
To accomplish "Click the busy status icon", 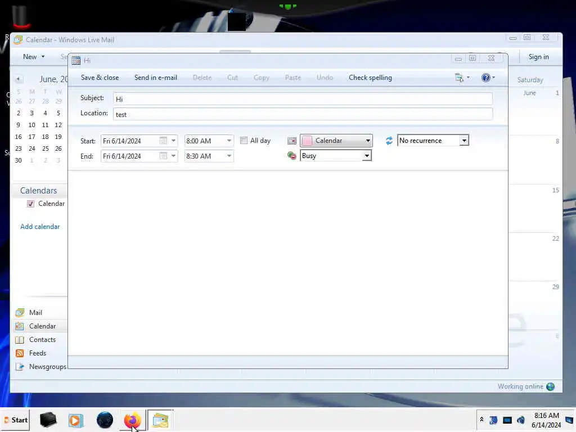I will pyautogui.click(x=292, y=156).
